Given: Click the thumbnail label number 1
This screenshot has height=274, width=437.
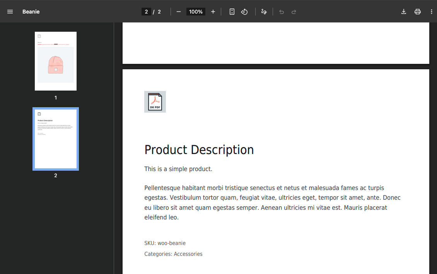Looking at the screenshot, I should [56, 98].
